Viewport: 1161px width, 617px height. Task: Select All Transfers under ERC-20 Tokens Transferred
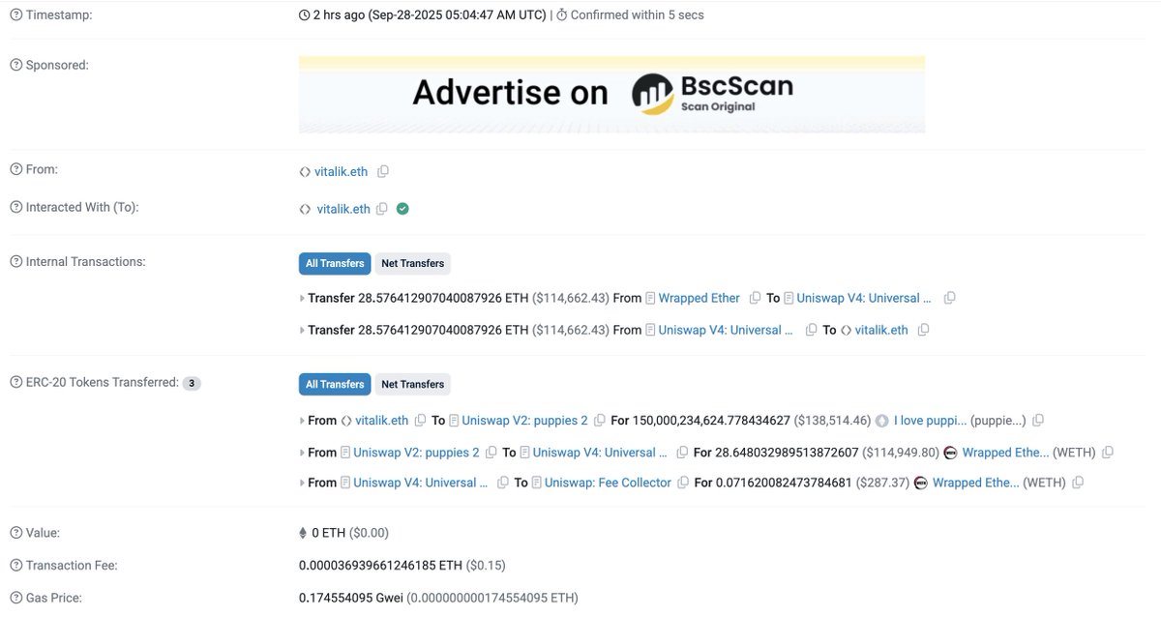(335, 384)
